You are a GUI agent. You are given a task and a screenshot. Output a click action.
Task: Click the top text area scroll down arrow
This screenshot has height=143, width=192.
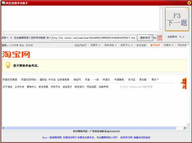[161, 29]
